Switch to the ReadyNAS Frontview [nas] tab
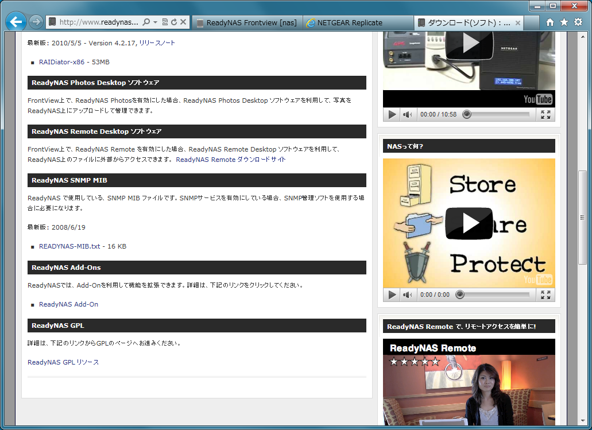The width and height of the screenshot is (592, 430). pos(247,22)
